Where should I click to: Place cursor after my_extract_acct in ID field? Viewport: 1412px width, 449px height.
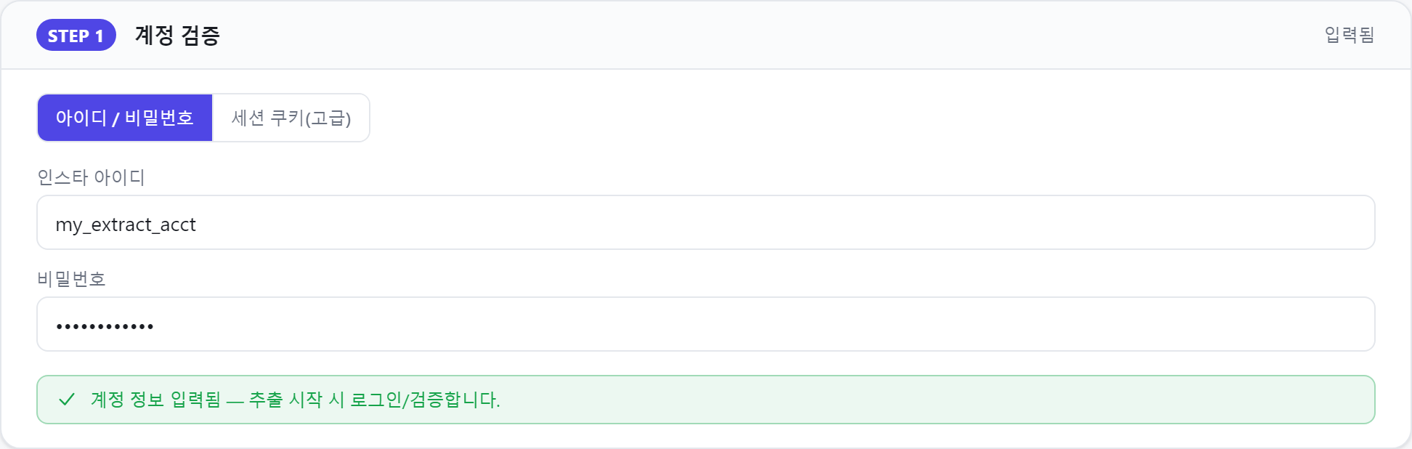(199, 224)
